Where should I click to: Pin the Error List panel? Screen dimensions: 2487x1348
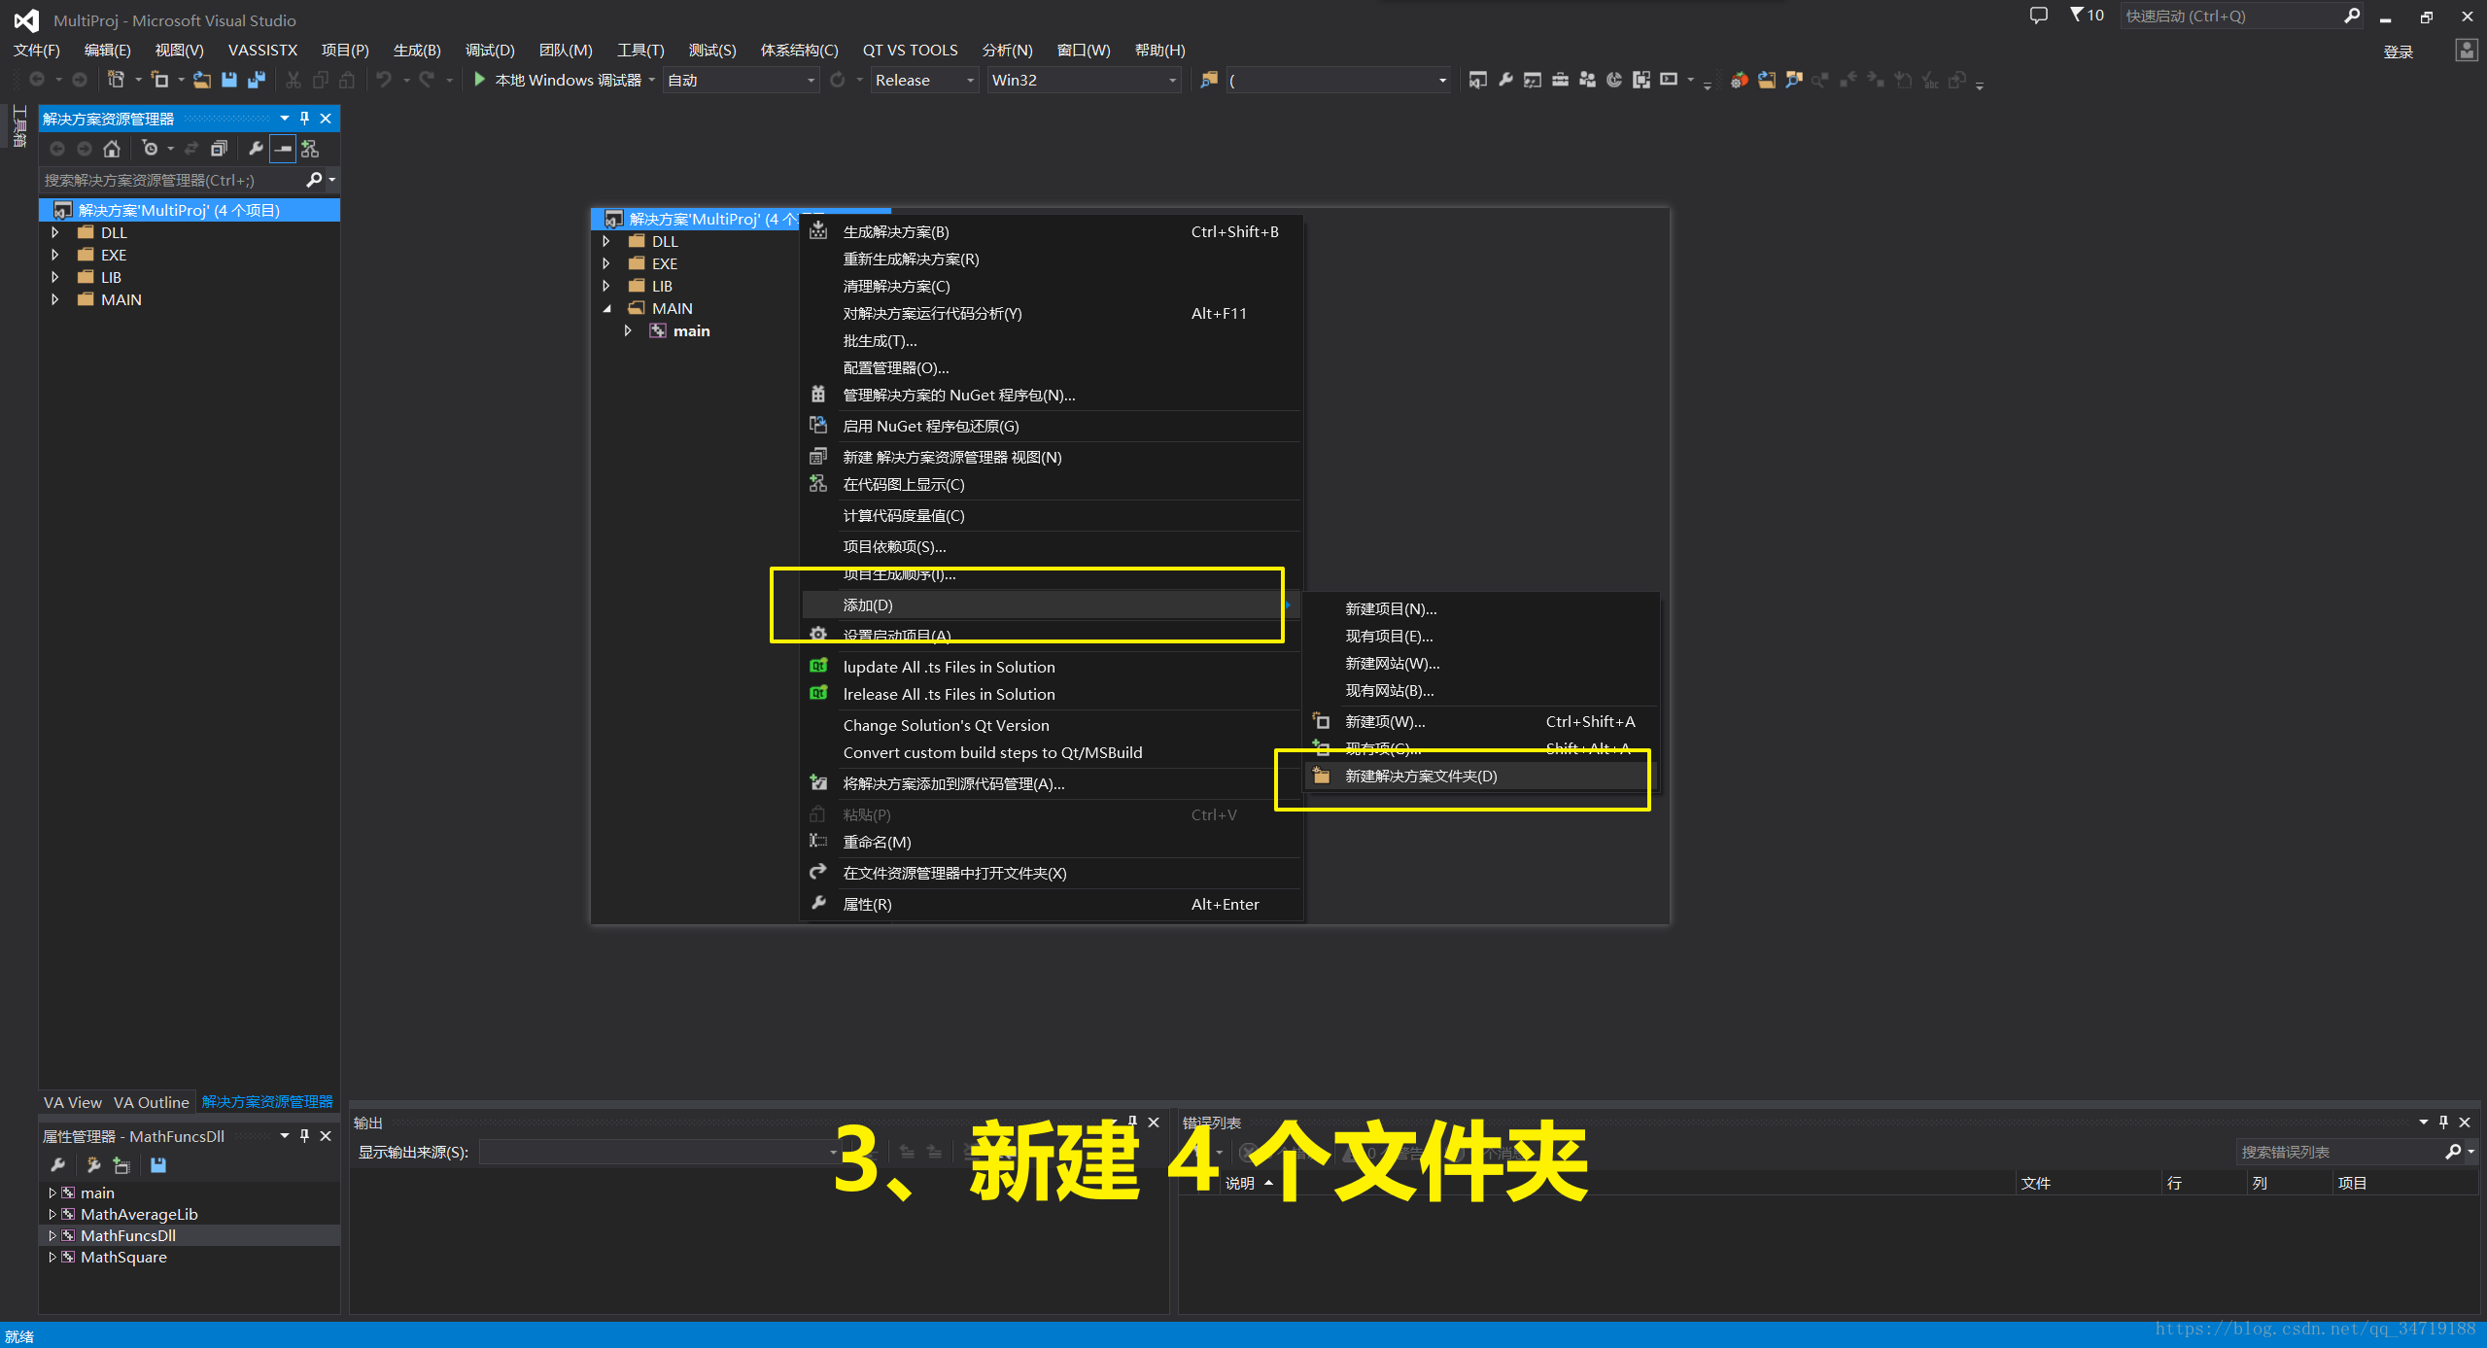tap(2443, 1122)
